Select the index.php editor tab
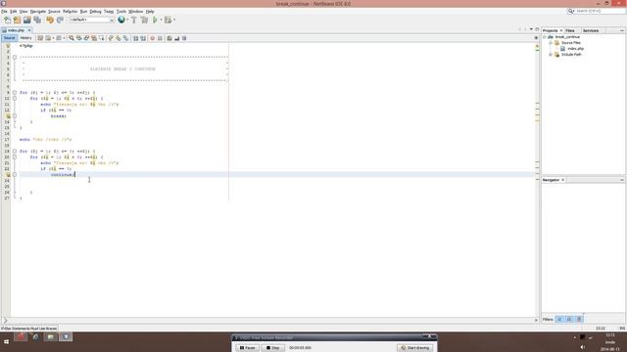 pyautogui.click(x=16, y=30)
